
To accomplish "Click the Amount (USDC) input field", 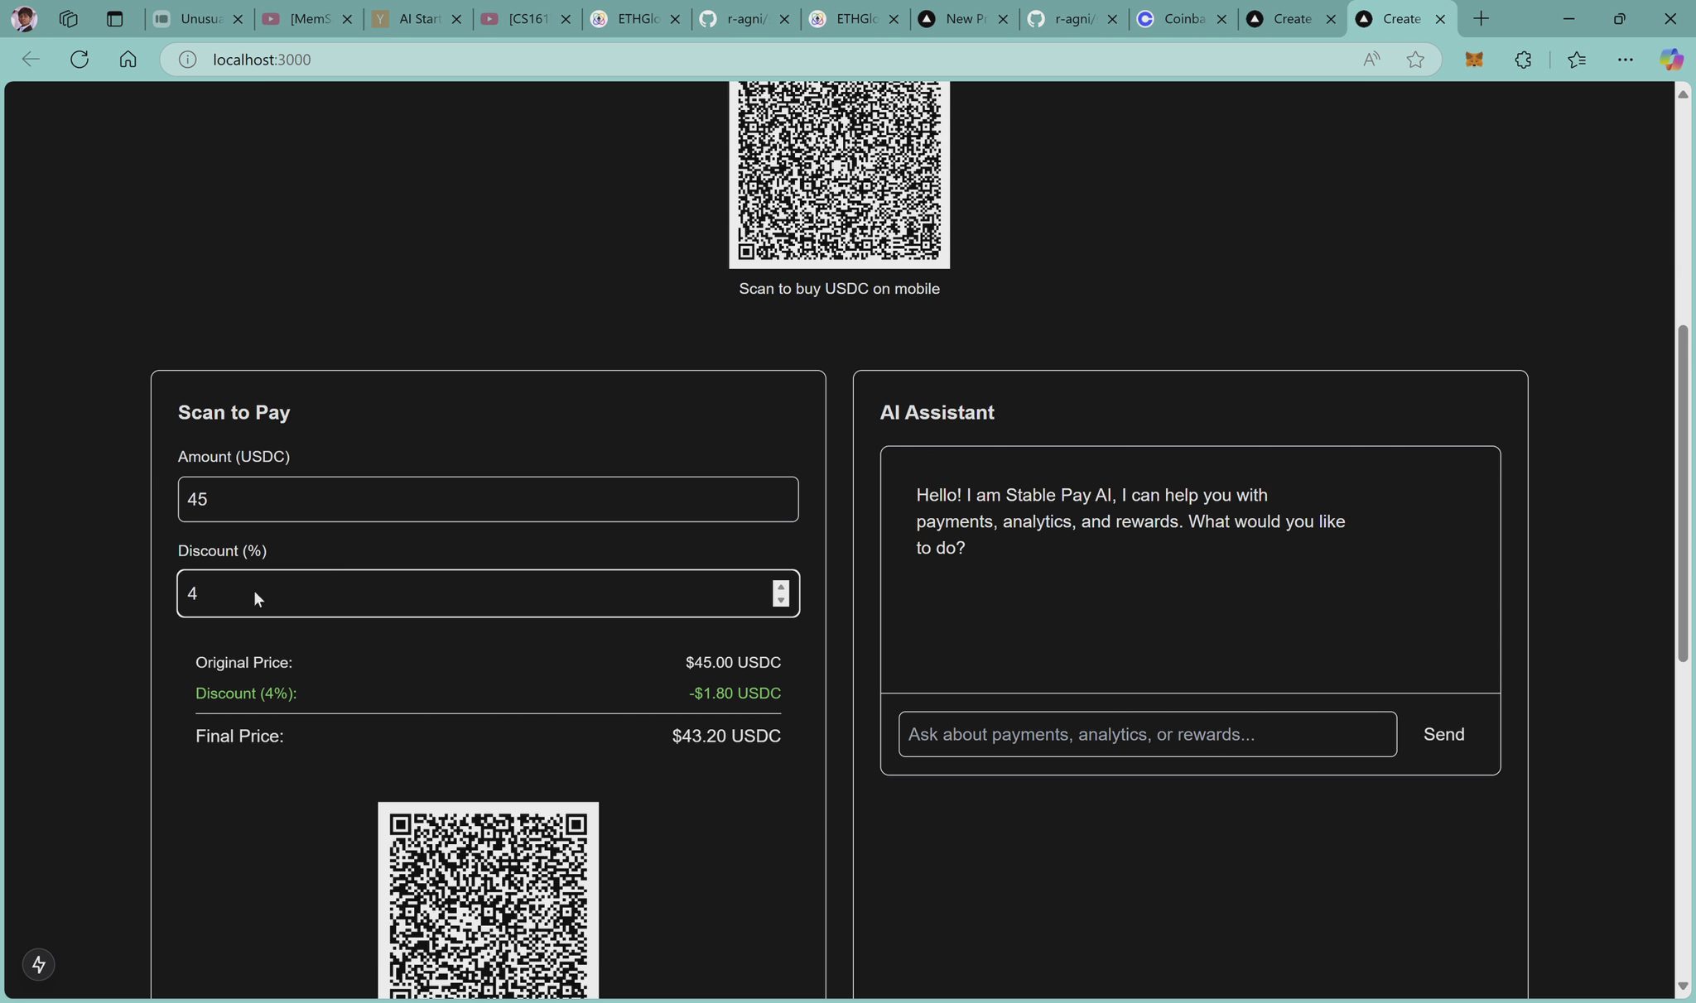I will (x=488, y=499).
